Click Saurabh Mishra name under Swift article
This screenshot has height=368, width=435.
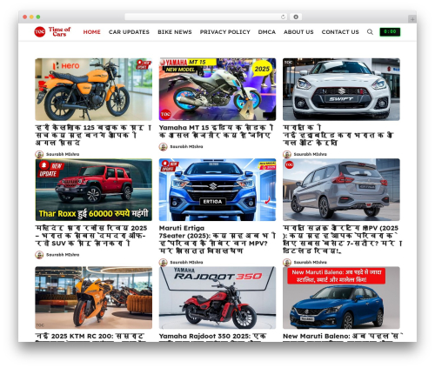tap(311, 154)
